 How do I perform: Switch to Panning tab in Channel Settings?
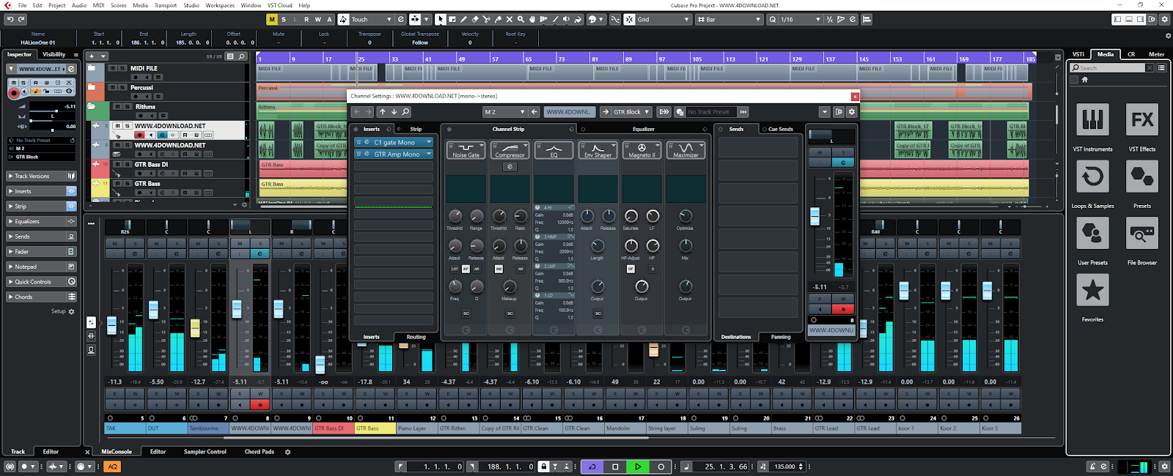coord(780,337)
